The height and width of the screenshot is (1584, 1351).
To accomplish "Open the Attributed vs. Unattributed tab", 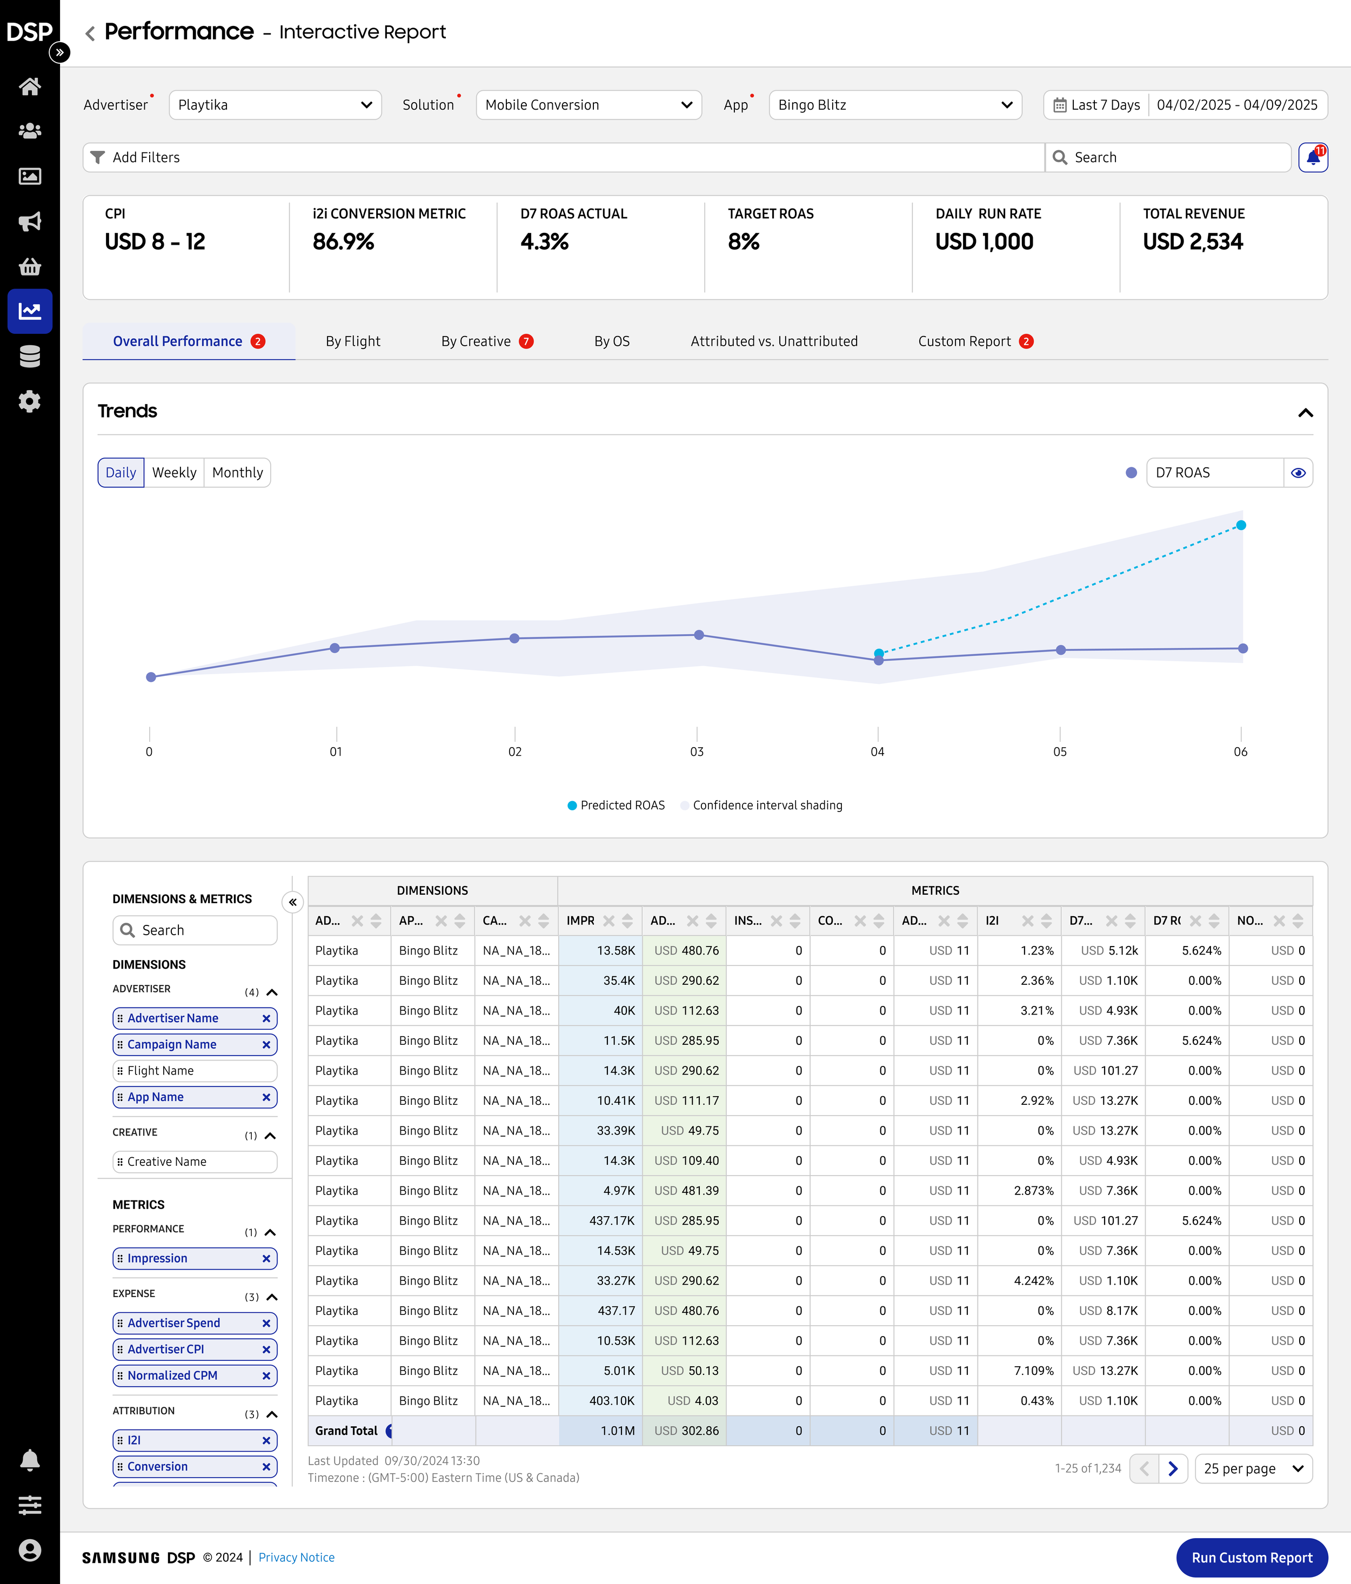I will (774, 342).
